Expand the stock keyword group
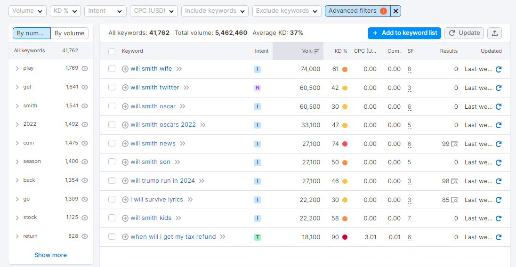This screenshot has height=267, width=516. coord(17,218)
